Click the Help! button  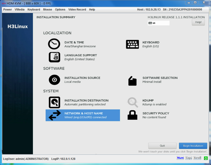(x=198, y=22)
